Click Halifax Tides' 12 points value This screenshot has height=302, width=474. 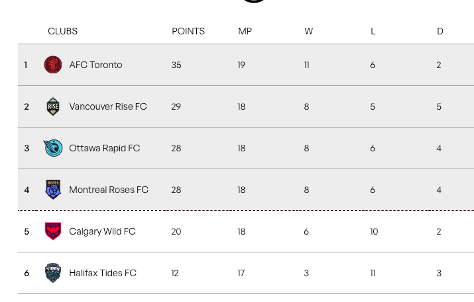click(175, 273)
